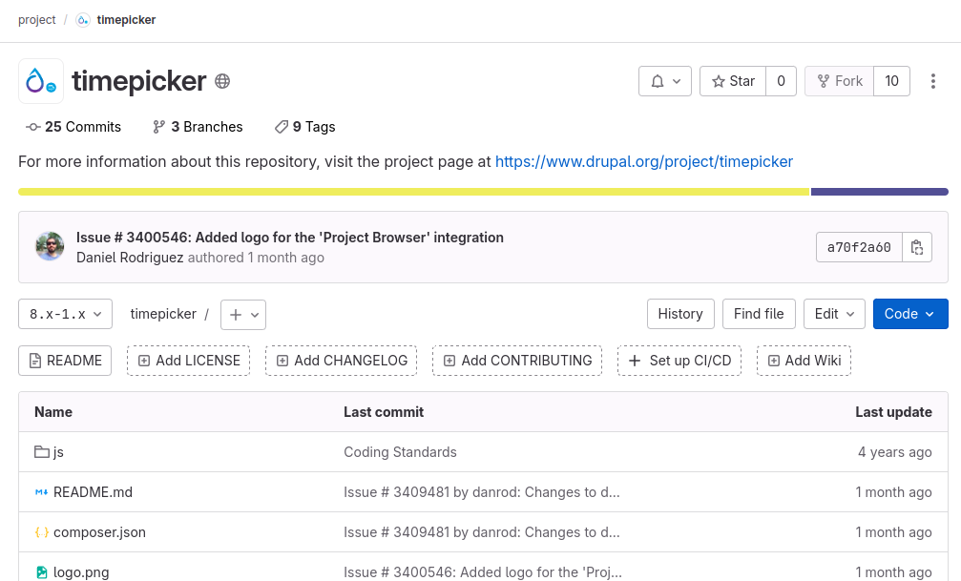Click Add CONTRIBUTING
961x581 pixels.
(517, 361)
